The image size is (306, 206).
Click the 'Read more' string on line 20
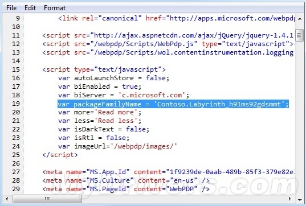116,112
